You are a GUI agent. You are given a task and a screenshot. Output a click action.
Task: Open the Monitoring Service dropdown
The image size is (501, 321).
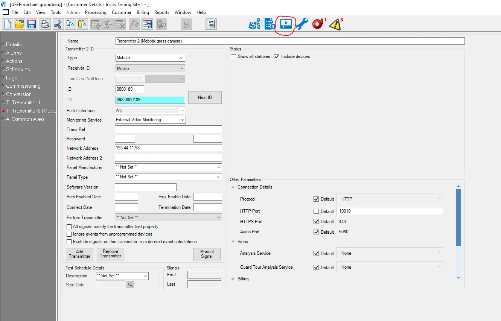[x=150, y=120]
